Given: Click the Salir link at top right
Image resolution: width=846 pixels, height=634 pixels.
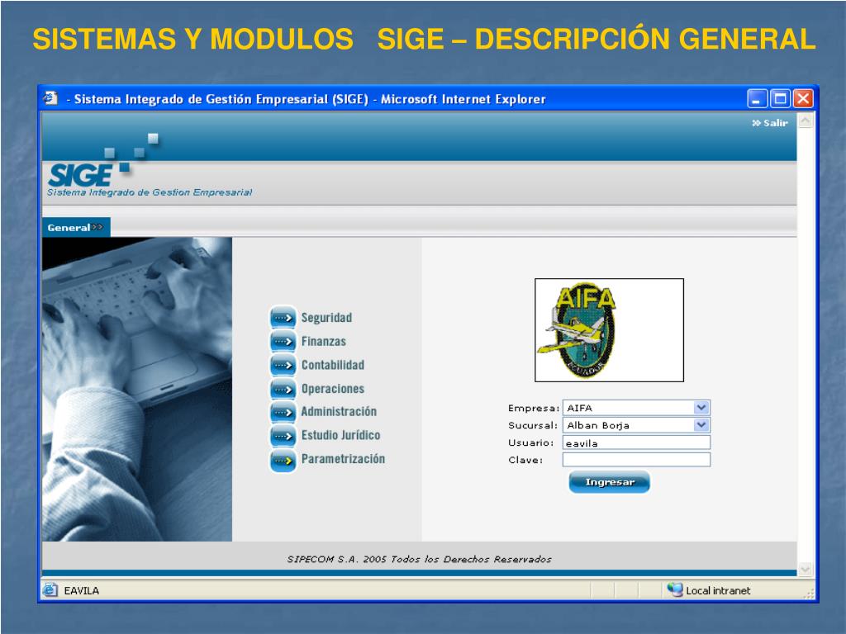Looking at the screenshot, I should (770, 123).
